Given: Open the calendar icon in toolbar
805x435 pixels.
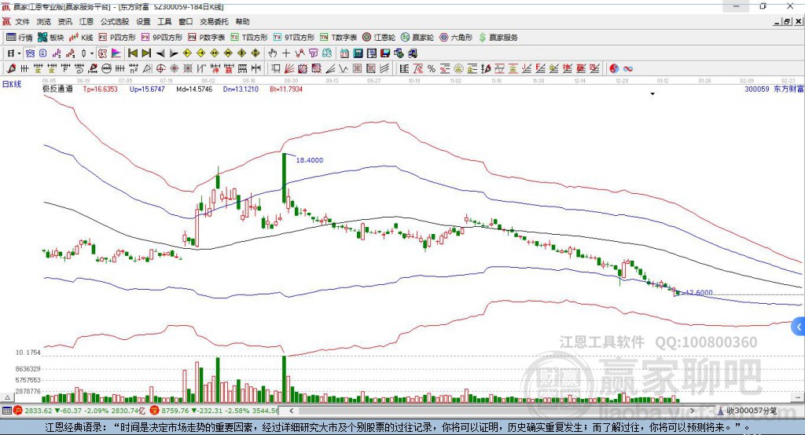Looking at the screenshot, I should pos(344,53).
